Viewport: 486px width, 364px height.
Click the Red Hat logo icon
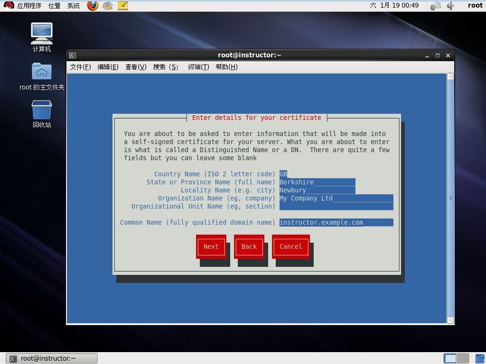[9, 5]
